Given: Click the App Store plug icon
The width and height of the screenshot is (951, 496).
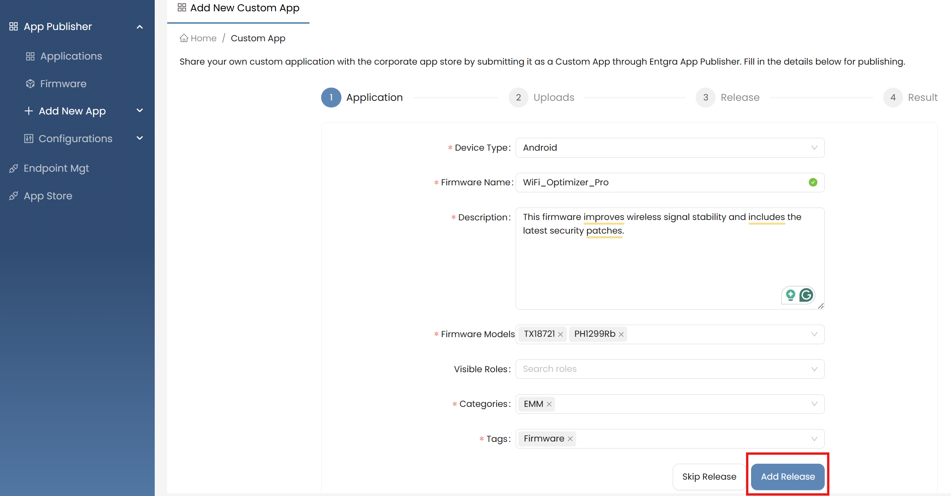Looking at the screenshot, I should (x=14, y=196).
